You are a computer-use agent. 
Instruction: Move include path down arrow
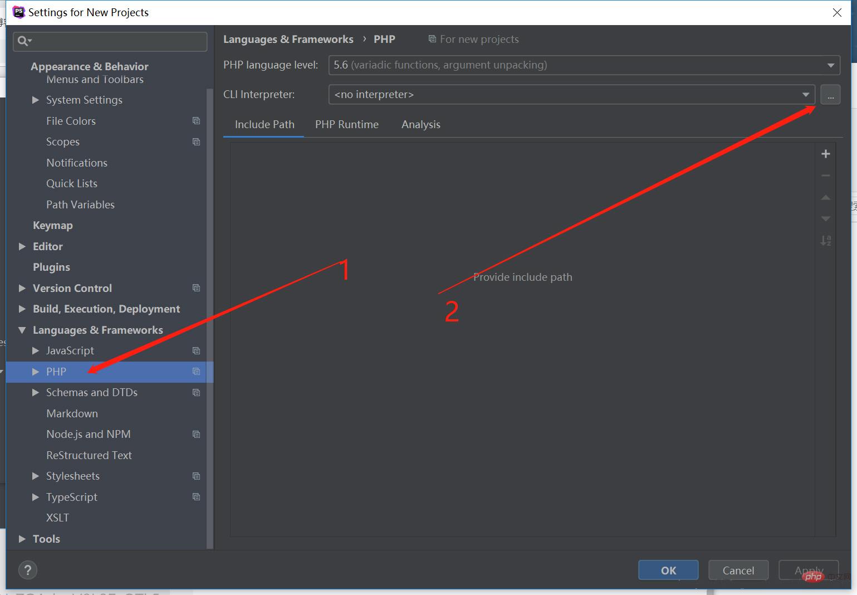(826, 219)
